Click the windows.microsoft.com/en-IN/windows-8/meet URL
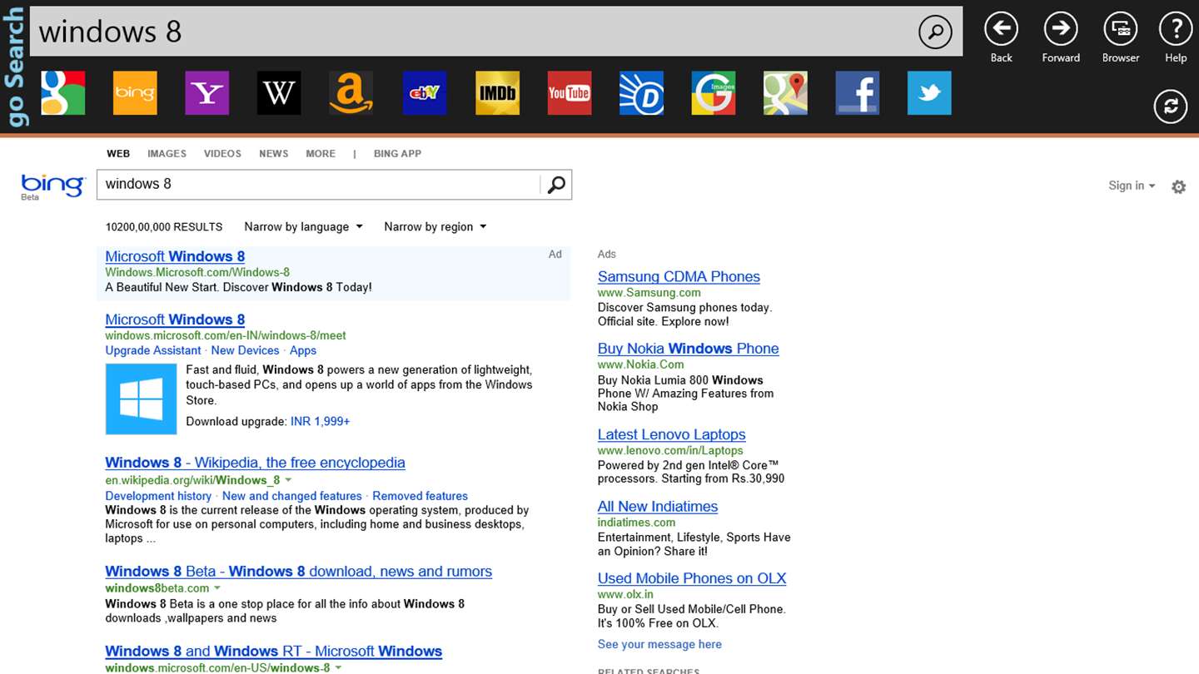This screenshot has height=674, width=1199. click(226, 335)
